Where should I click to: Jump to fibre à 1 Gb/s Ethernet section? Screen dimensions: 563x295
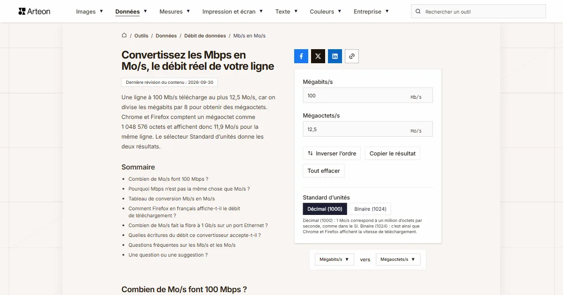click(x=198, y=225)
